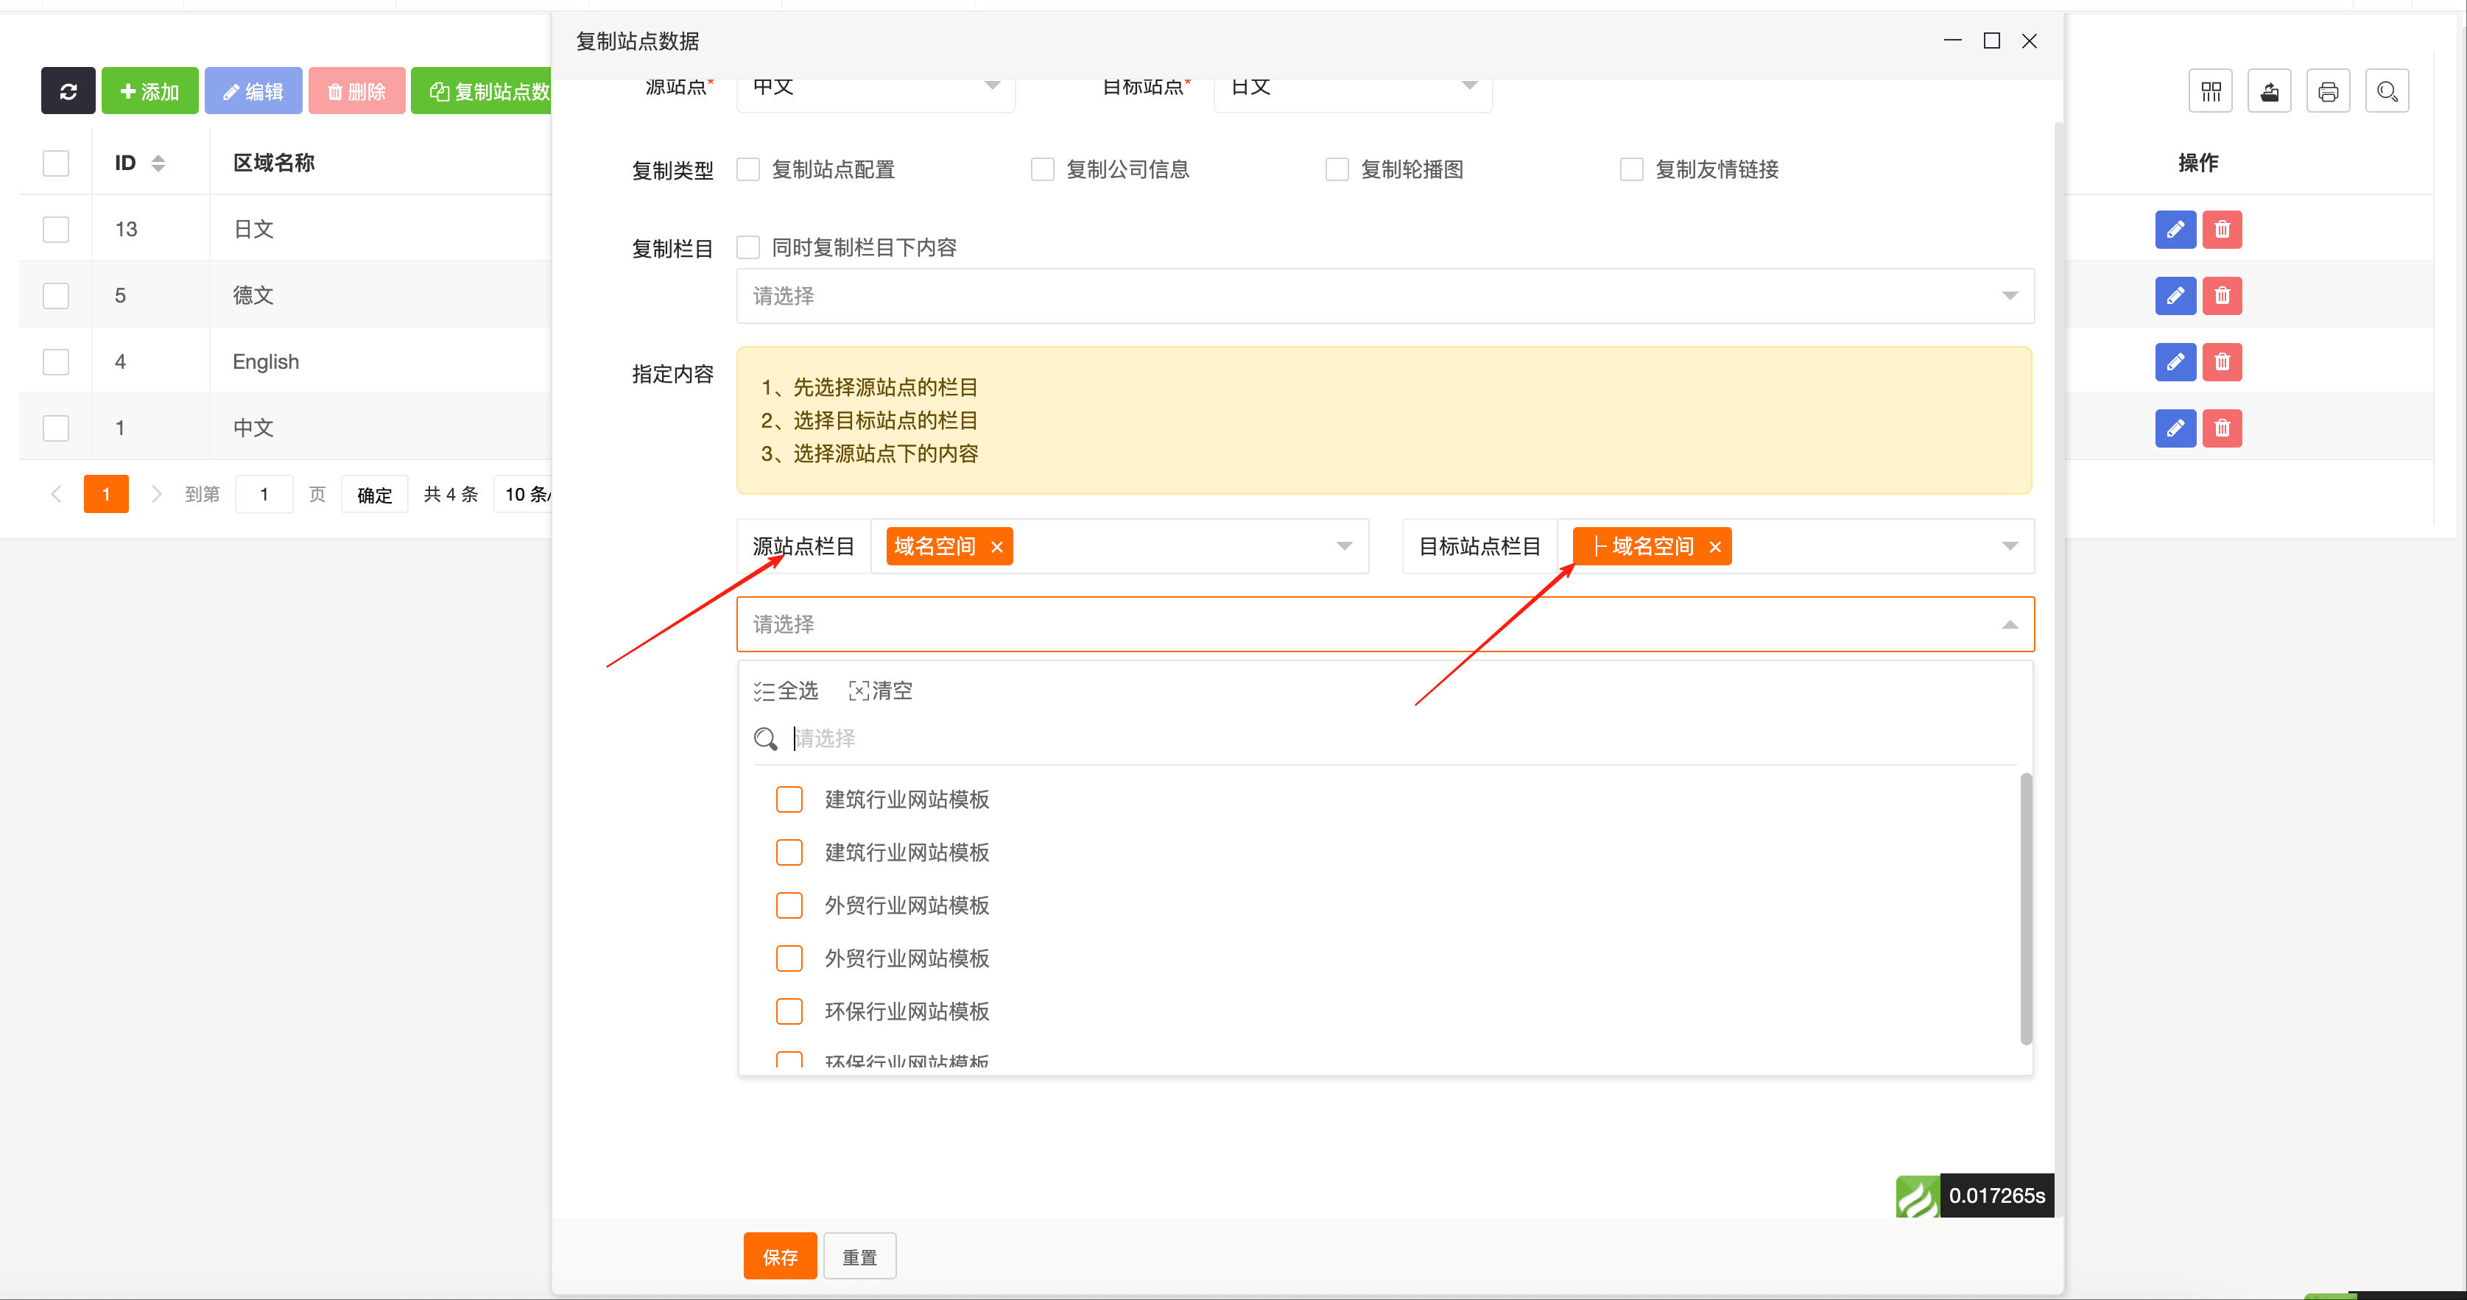Open the 目标站点 dropdown showing 日文
This screenshot has width=2467, height=1300.
[x=1352, y=87]
